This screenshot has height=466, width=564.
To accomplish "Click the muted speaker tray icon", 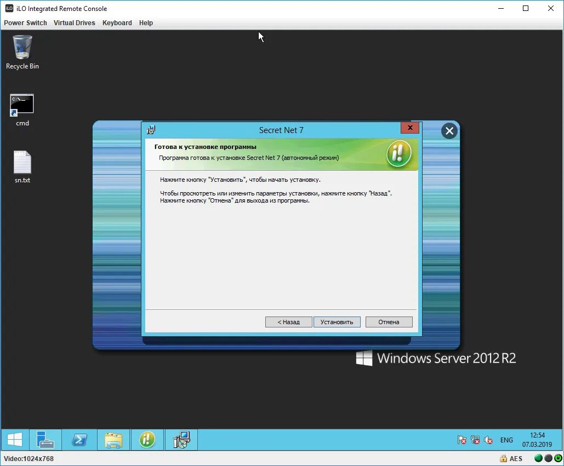I will (x=488, y=440).
